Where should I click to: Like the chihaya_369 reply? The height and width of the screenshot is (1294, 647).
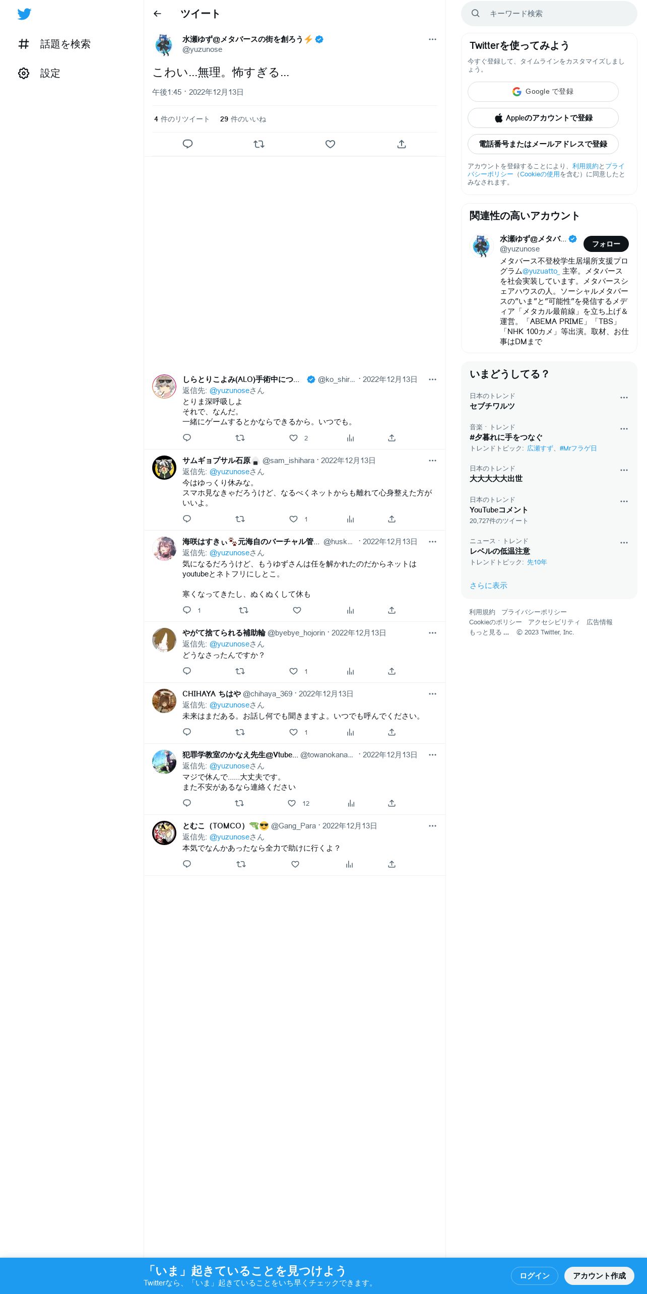(293, 732)
